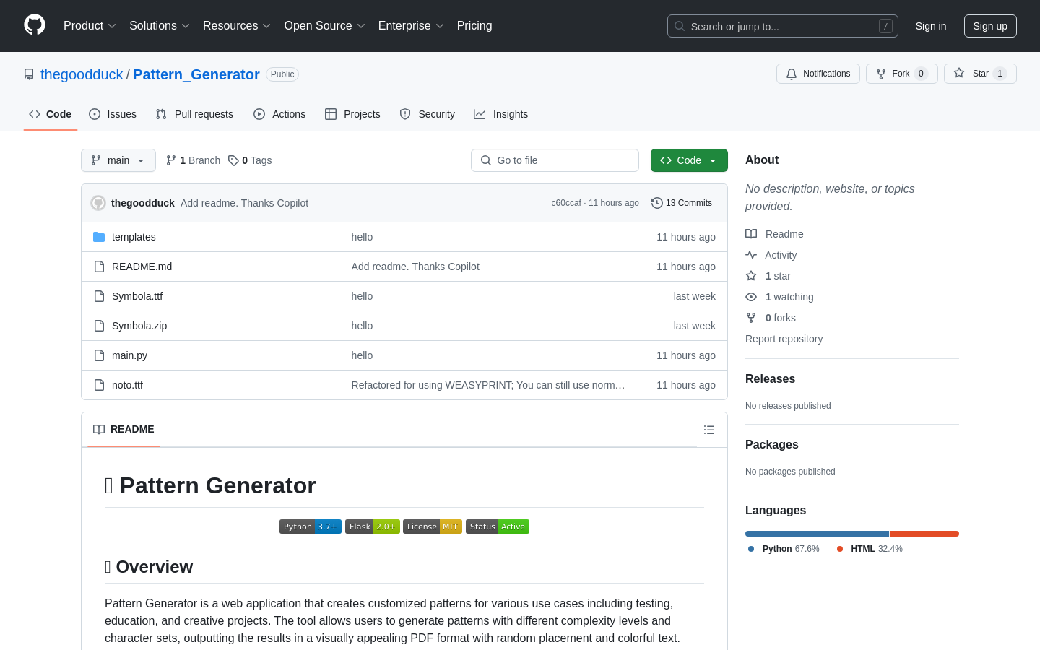This screenshot has height=650, width=1040.
Task: Switch to the Code tab
Action: pos(51,114)
